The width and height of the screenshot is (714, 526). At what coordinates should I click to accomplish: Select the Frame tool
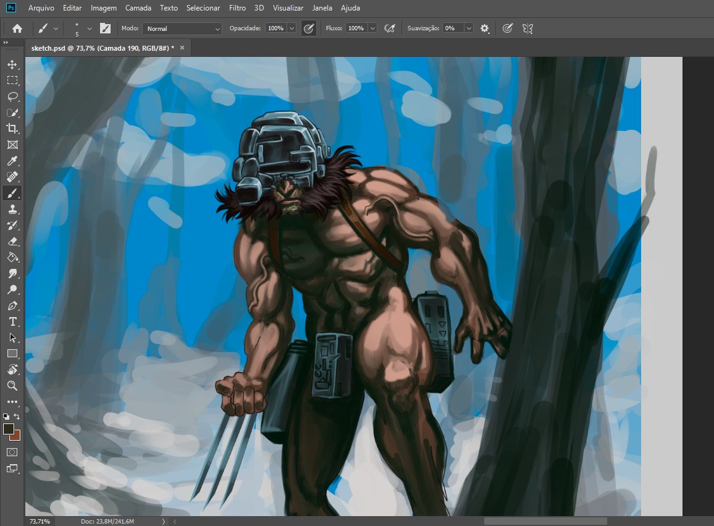[x=12, y=145]
